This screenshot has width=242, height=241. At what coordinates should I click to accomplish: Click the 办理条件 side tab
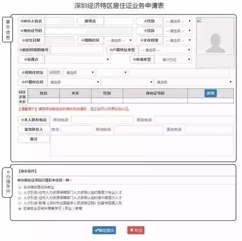click(x=7, y=182)
